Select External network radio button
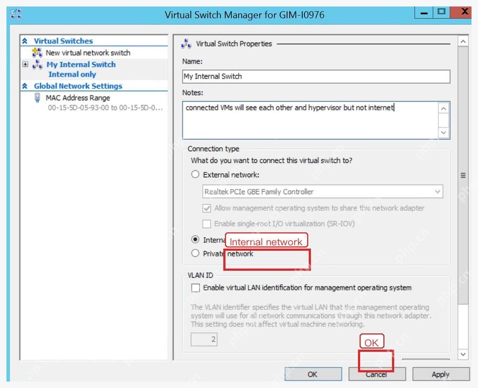478x388 pixels. [195, 175]
